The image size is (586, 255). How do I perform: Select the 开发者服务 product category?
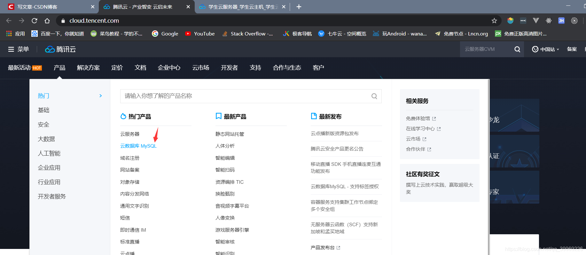(52, 197)
